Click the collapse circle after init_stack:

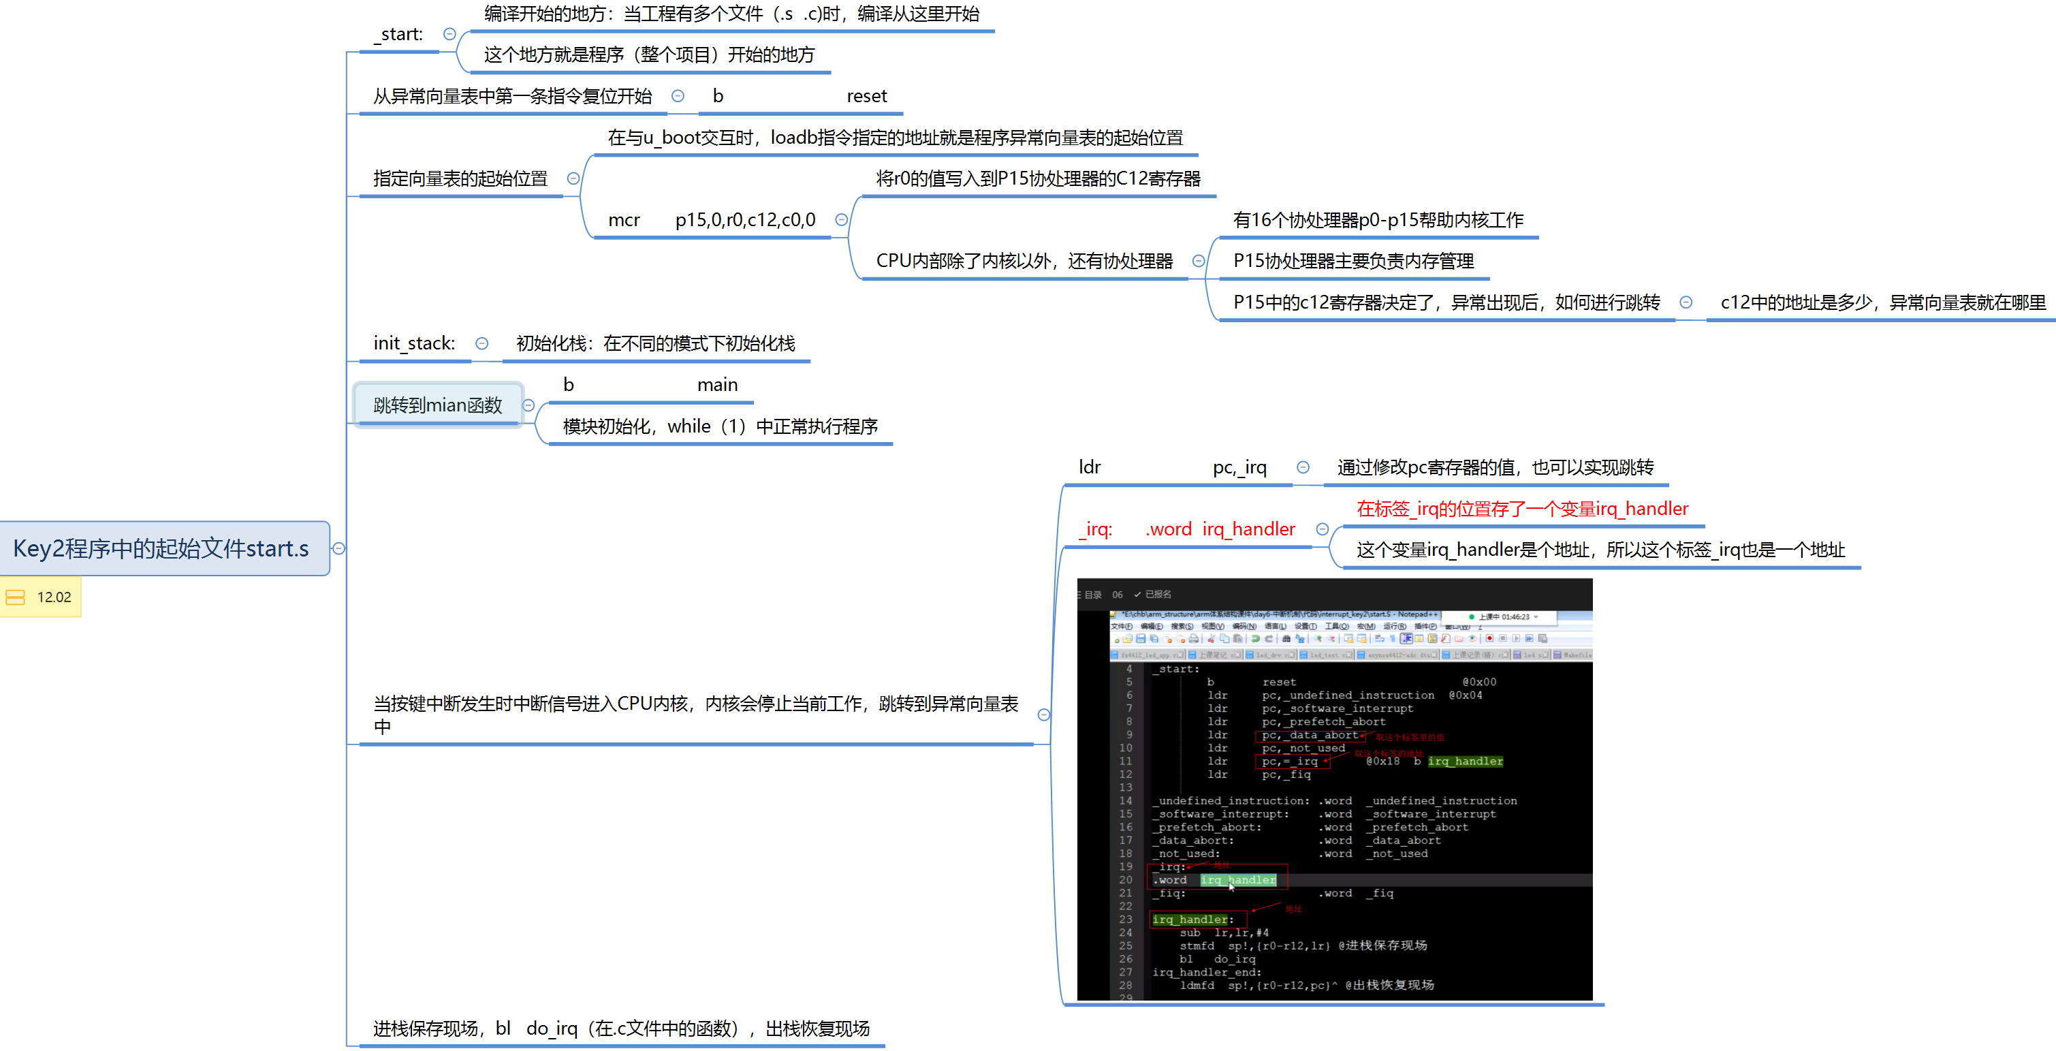click(x=481, y=343)
